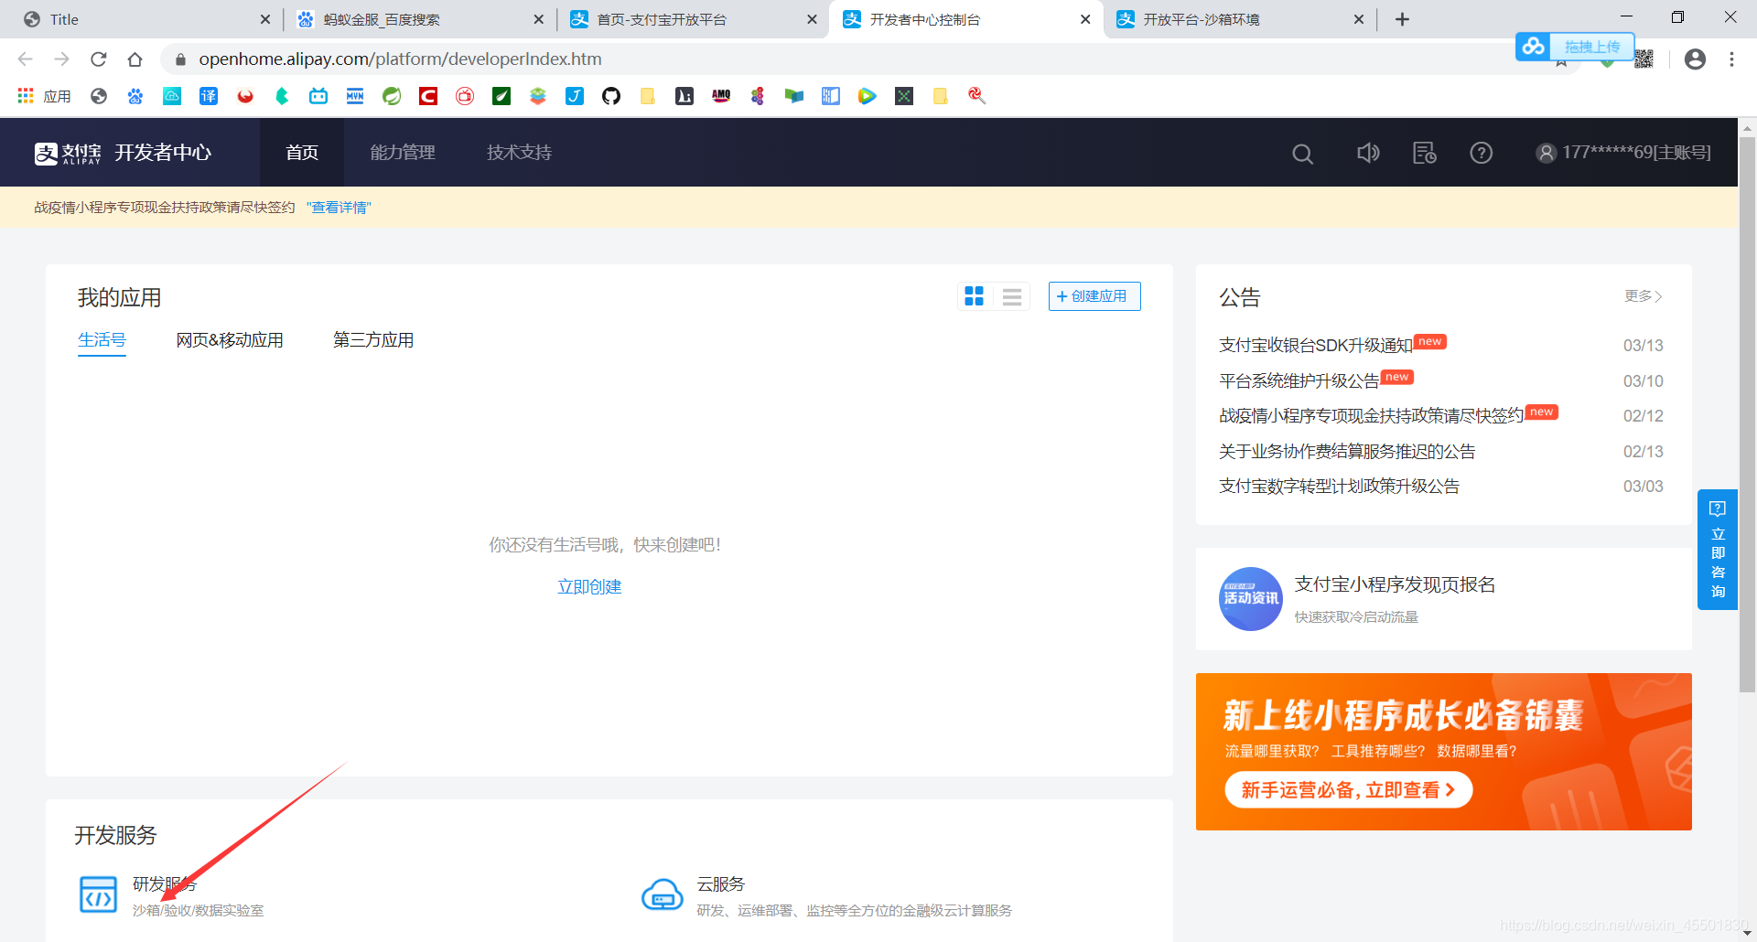1757x942 pixels.
Task: Click the 活动资讯 round icon
Action: pyautogui.click(x=1251, y=599)
